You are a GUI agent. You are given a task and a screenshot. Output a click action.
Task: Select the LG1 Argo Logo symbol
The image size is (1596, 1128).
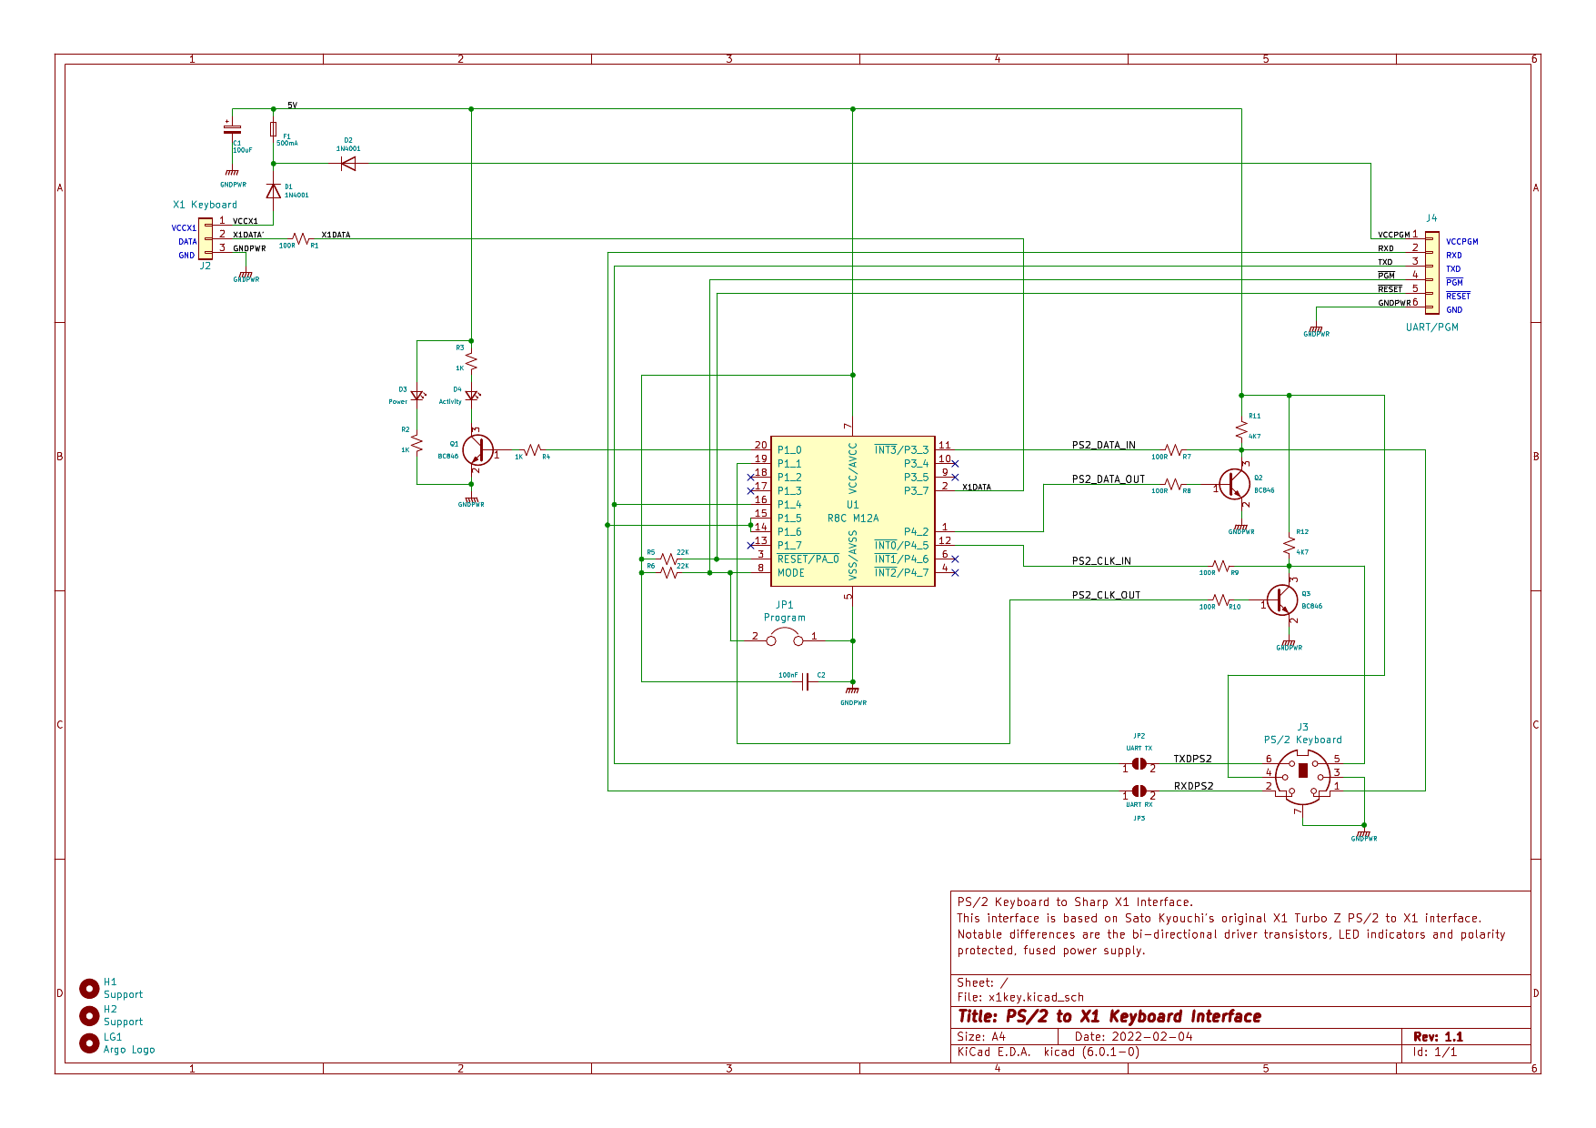click(89, 1043)
